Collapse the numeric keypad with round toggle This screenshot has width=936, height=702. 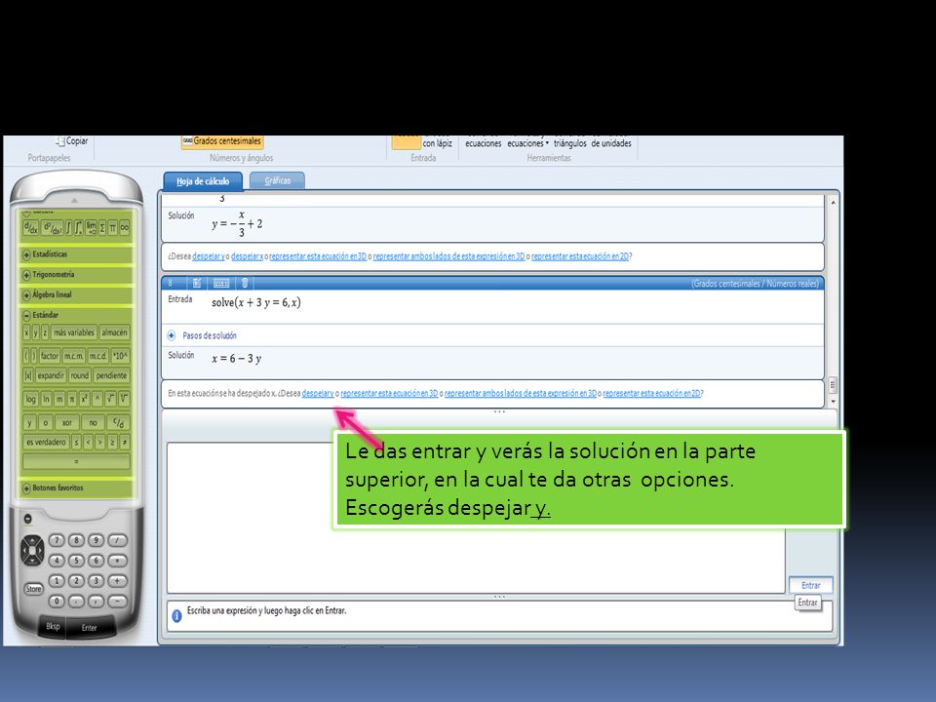click(x=27, y=519)
